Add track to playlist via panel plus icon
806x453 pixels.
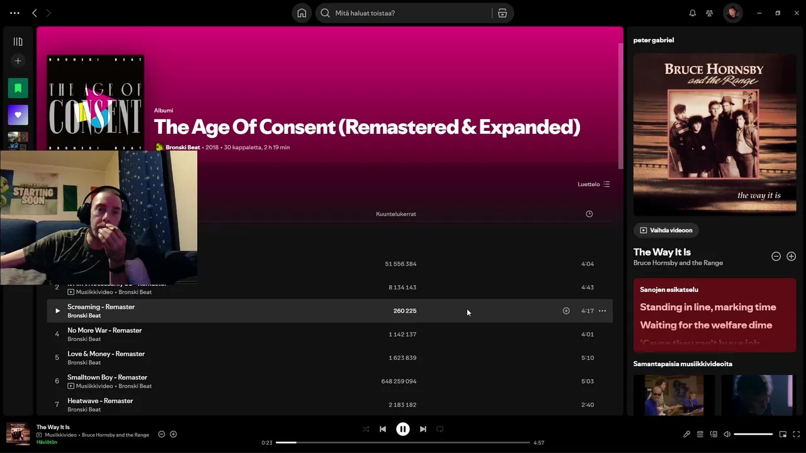pos(791,256)
